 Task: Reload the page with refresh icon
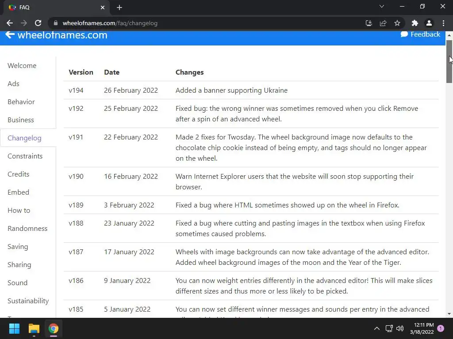click(x=38, y=23)
